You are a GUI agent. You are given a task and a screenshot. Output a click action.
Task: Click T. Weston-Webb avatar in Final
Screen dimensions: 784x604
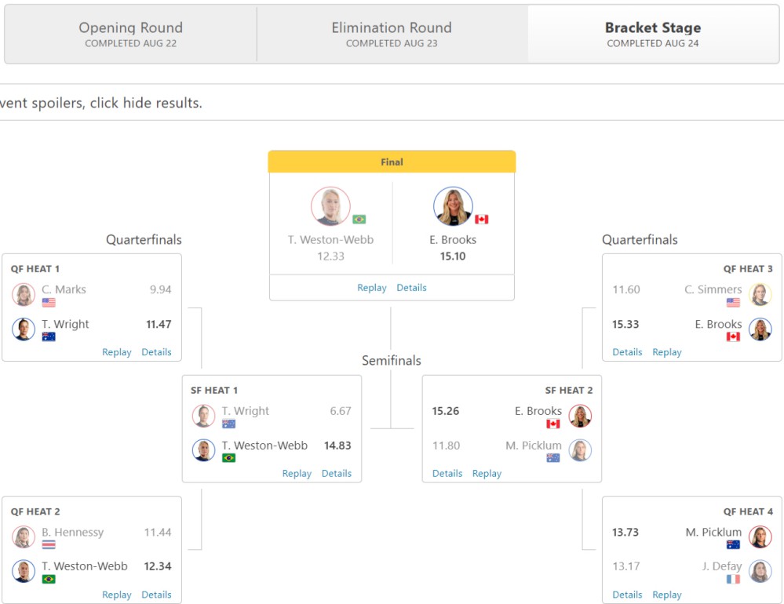click(330, 206)
